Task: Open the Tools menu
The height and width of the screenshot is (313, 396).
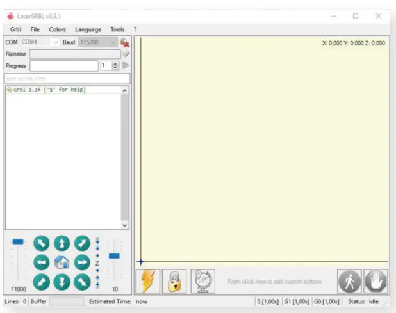Action: 117,29
